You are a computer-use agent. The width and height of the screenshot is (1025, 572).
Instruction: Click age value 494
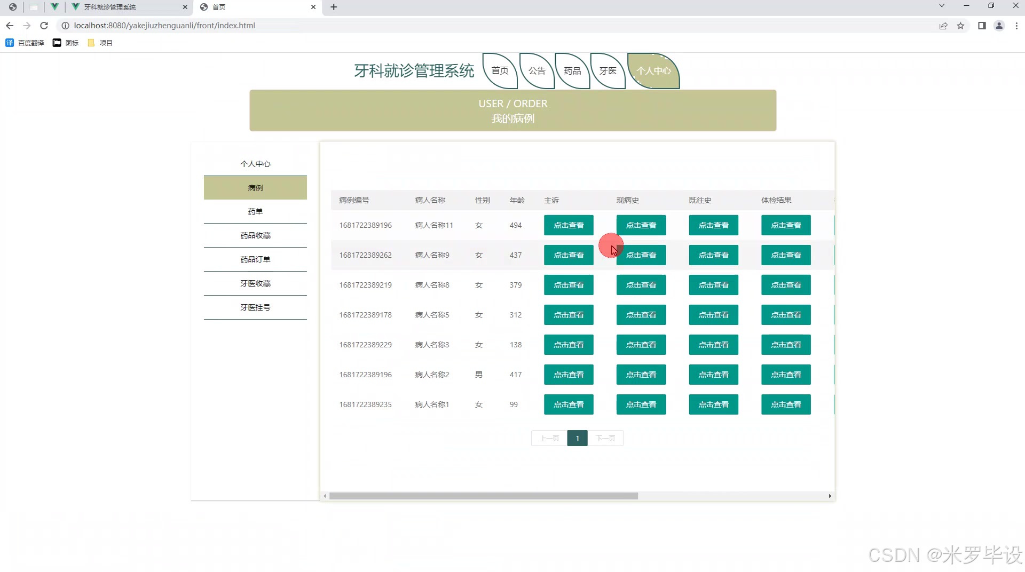pos(515,225)
